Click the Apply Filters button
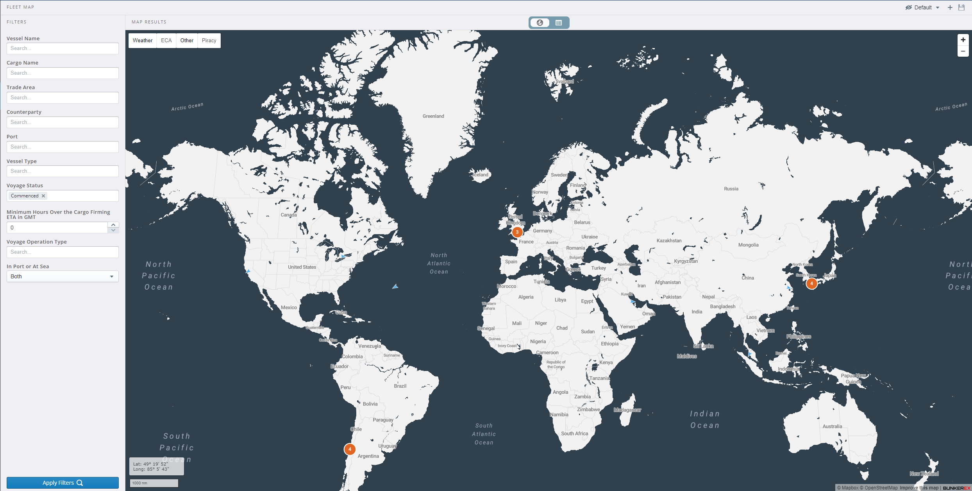The width and height of the screenshot is (972, 491). (62, 482)
